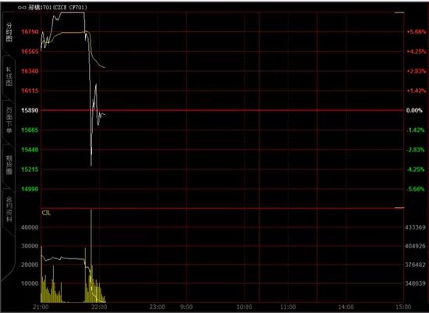This screenshot has height=313, width=429.
Task: Click the 40000 volume axis label
Action: coord(30,227)
